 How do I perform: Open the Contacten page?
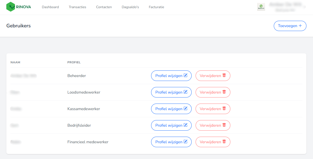[104, 7]
